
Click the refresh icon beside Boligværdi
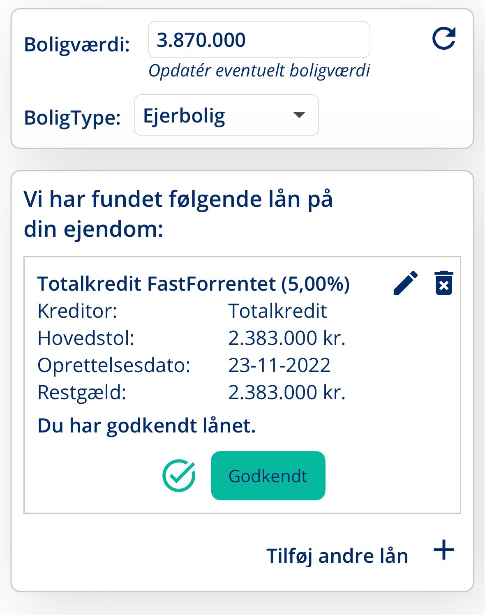coord(444,39)
